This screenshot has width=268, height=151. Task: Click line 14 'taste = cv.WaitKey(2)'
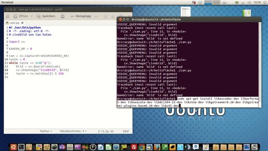40,73
